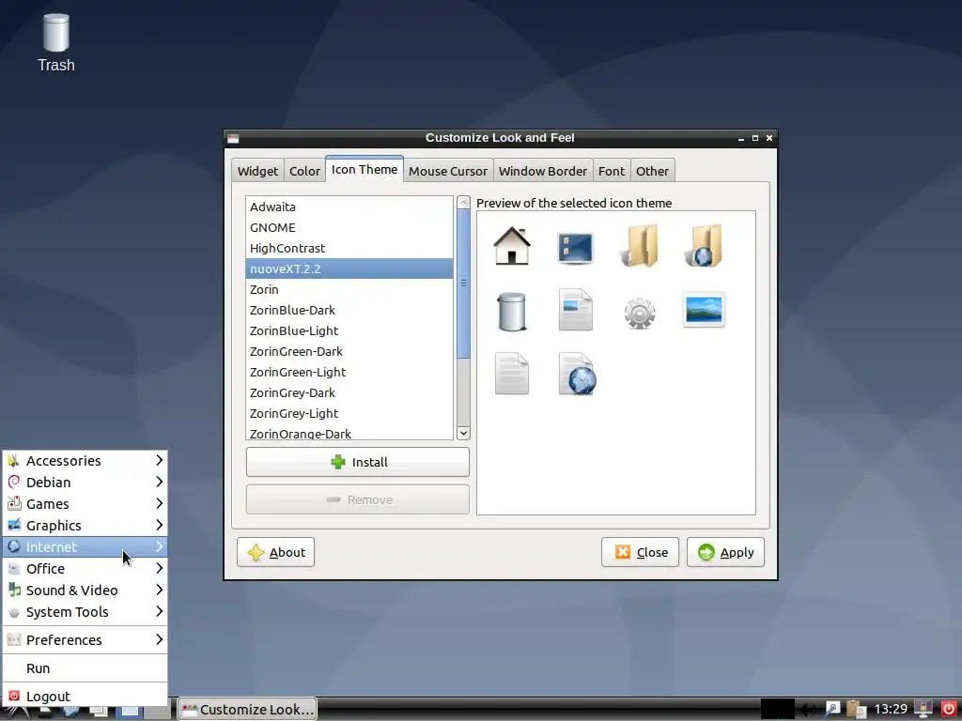The width and height of the screenshot is (962, 721).
Task: Expand the Sound & Video submenu arrow
Action: pyautogui.click(x=159, y=590)
